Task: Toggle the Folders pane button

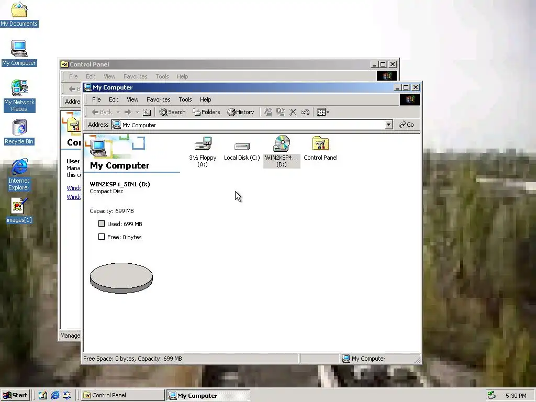Action: (x=206, y=112)
